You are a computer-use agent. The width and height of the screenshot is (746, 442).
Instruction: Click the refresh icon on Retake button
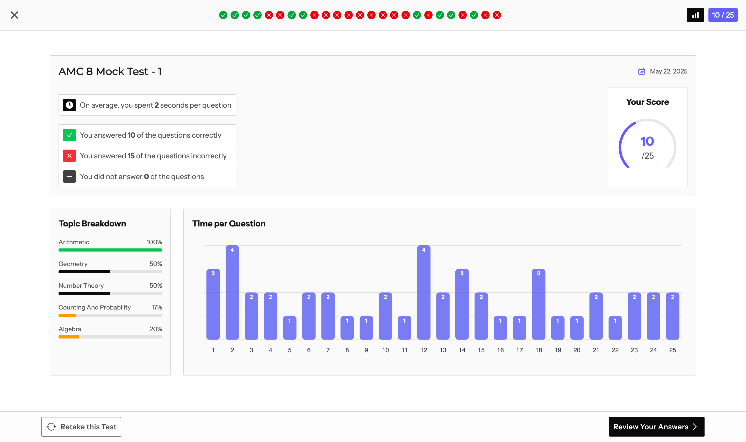51,426
